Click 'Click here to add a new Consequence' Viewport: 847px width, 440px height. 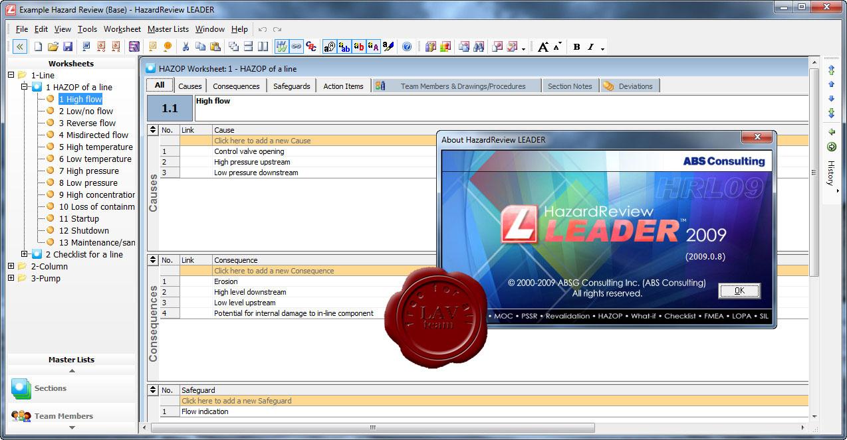[x=274, y=271]
